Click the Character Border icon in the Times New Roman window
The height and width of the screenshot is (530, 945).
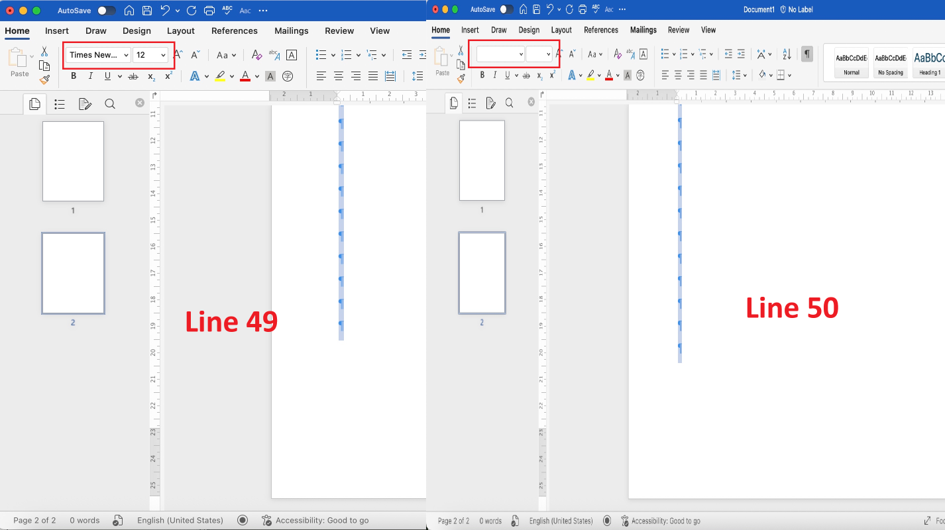[x=292, y=55]
